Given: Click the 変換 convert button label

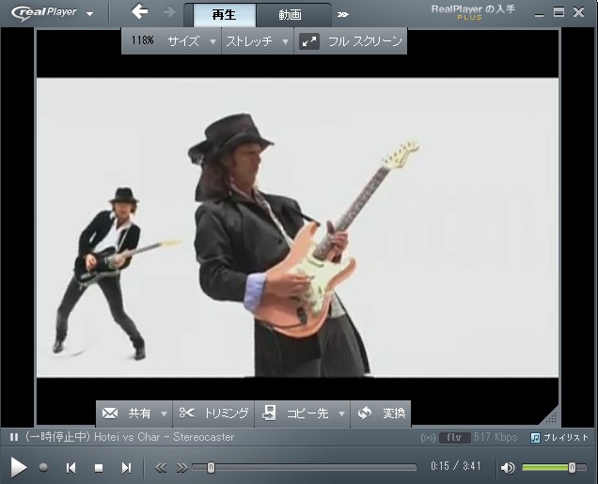Looking at the screenshot, I should [394, 414].
